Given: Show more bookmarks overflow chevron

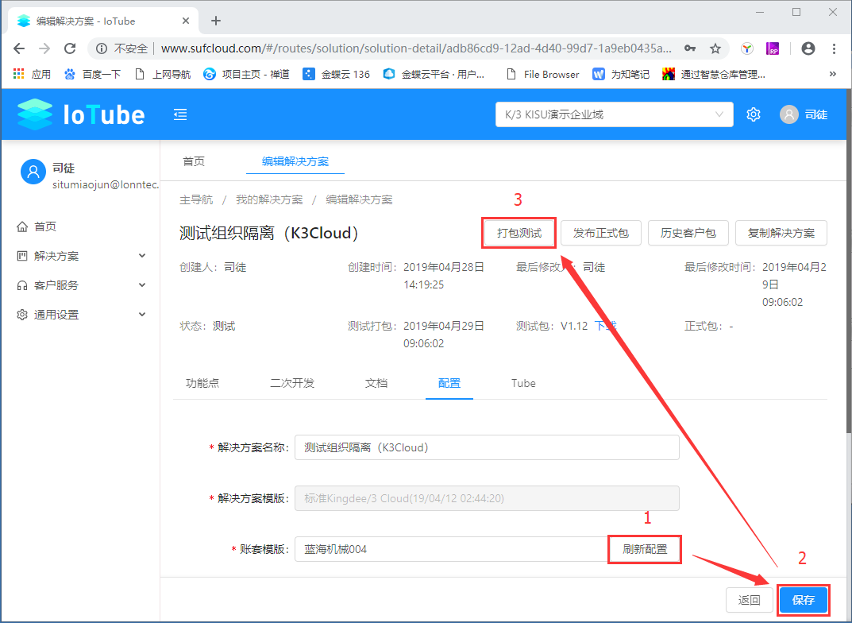Looking at the screenshot, I should click(832, 74).
